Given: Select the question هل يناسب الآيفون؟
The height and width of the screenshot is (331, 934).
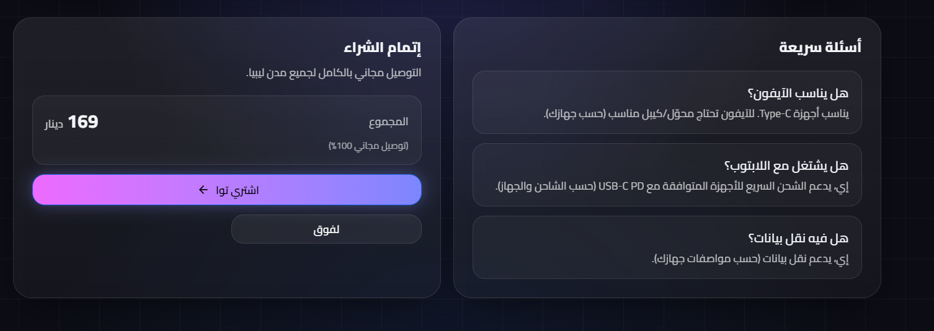Looking at the screenshot, I should [x=798, y=94].
